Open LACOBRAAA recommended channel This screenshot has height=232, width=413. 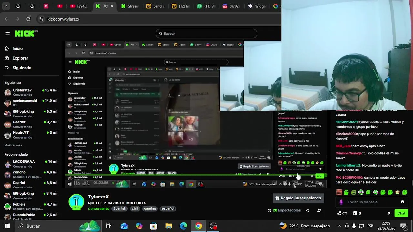31,164
